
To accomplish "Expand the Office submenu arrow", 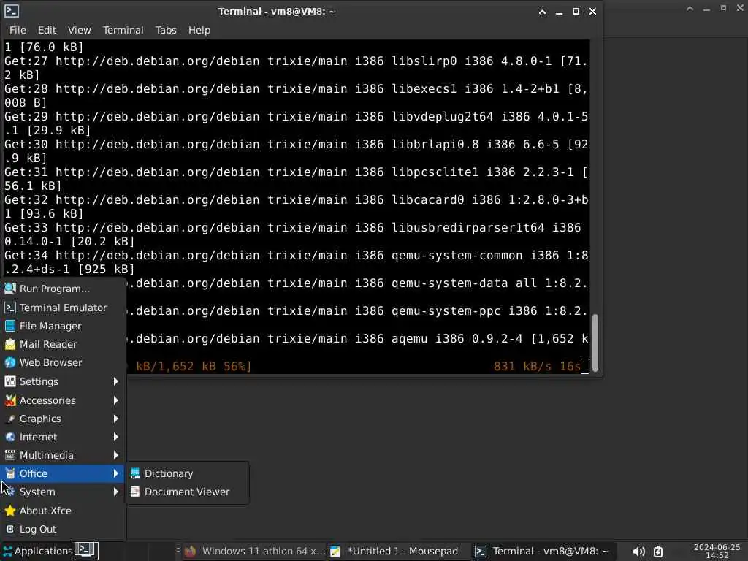I will 115,473.
